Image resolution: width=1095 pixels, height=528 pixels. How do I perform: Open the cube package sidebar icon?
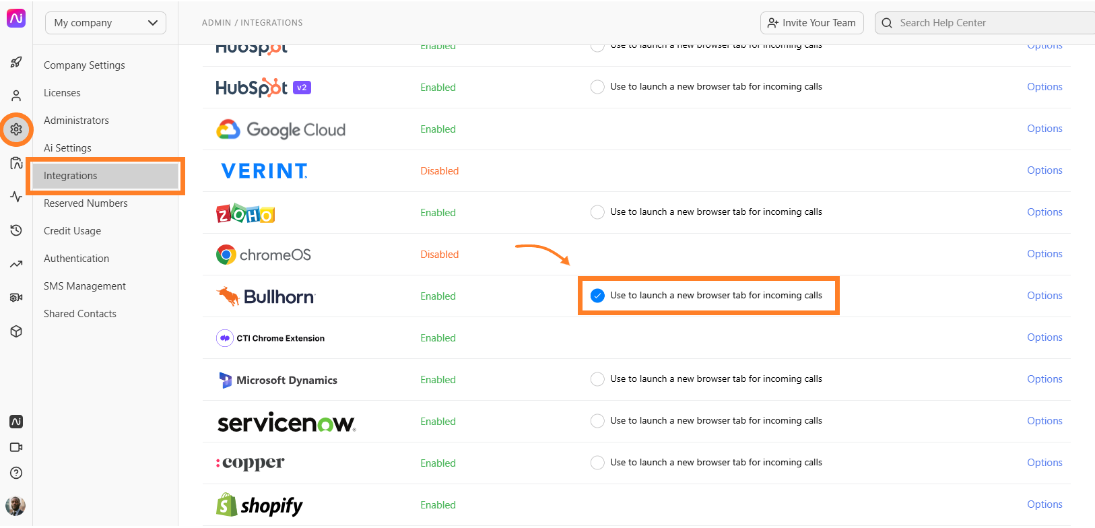click(x=16, y=331)
